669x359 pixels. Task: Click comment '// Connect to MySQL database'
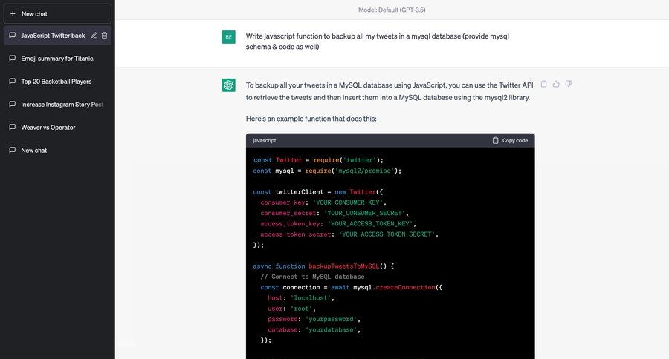coord(312,277)
